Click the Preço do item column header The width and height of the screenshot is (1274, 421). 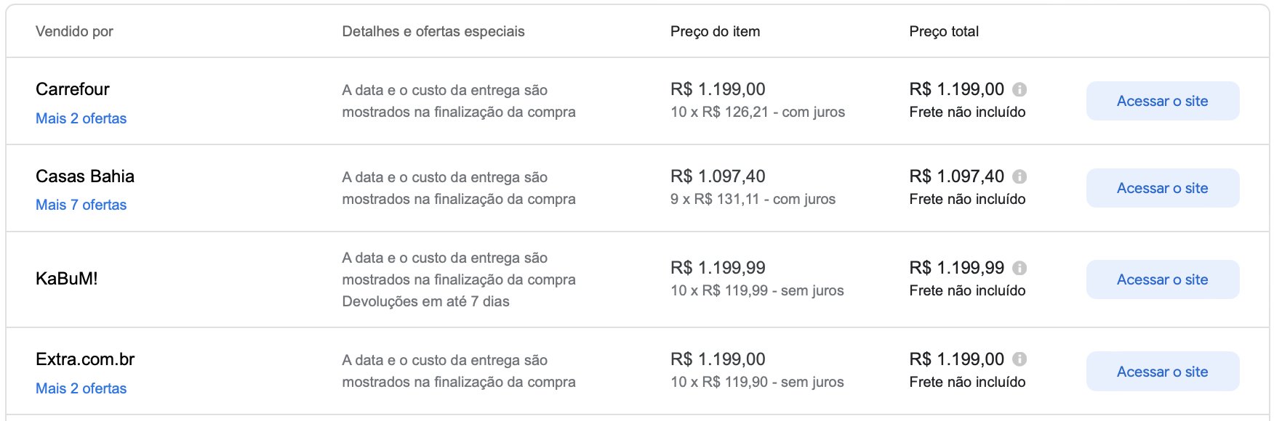point(715,31)
